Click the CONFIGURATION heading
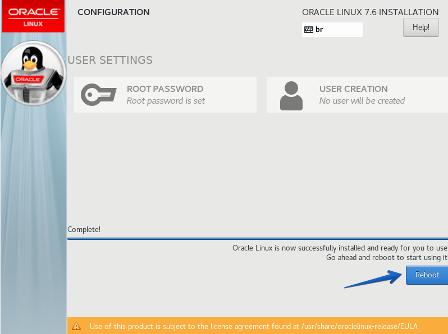The height and width of the screenshot is (334, 448). point(113,12)
